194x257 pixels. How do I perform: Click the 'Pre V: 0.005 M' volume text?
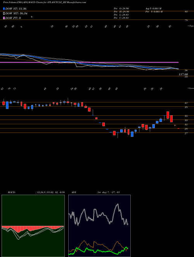pyautogui.click(x=154, y=11)
